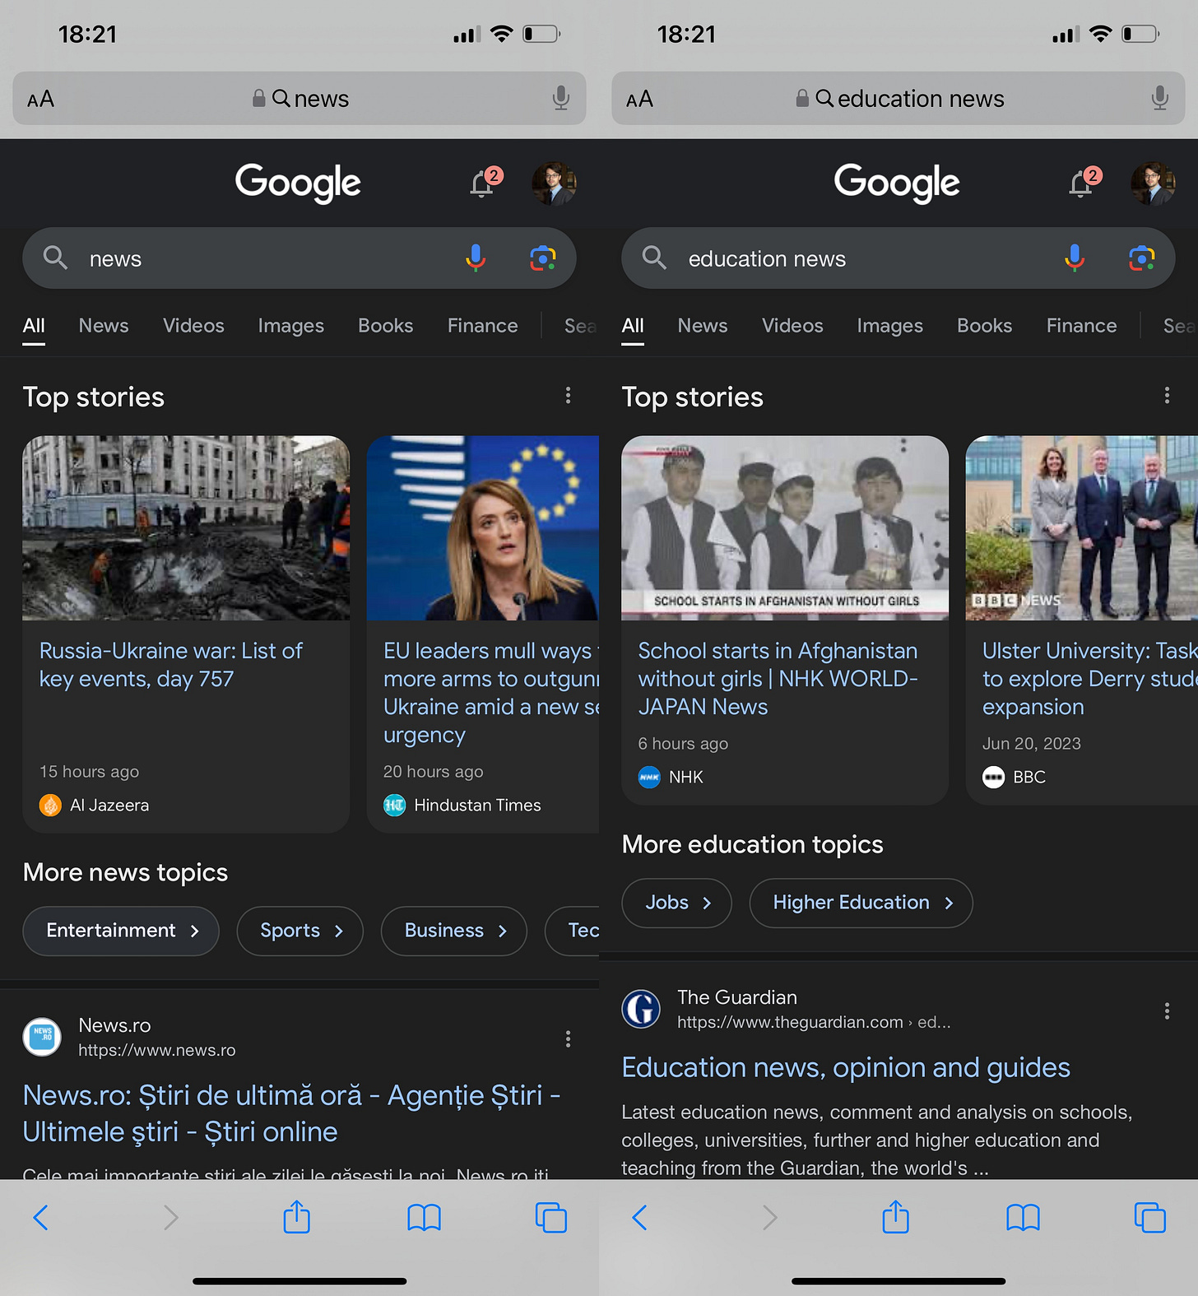Viewport: 1198px width, 1296px height.
Task: Open profile avatar on education news page
Action: (1153, 183)
